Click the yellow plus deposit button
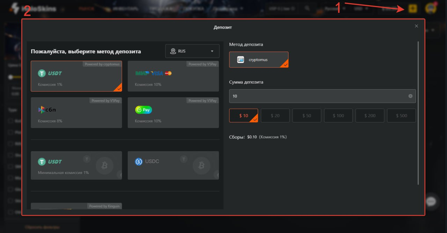This screenshot has width=447, height=233. (413, 8)
